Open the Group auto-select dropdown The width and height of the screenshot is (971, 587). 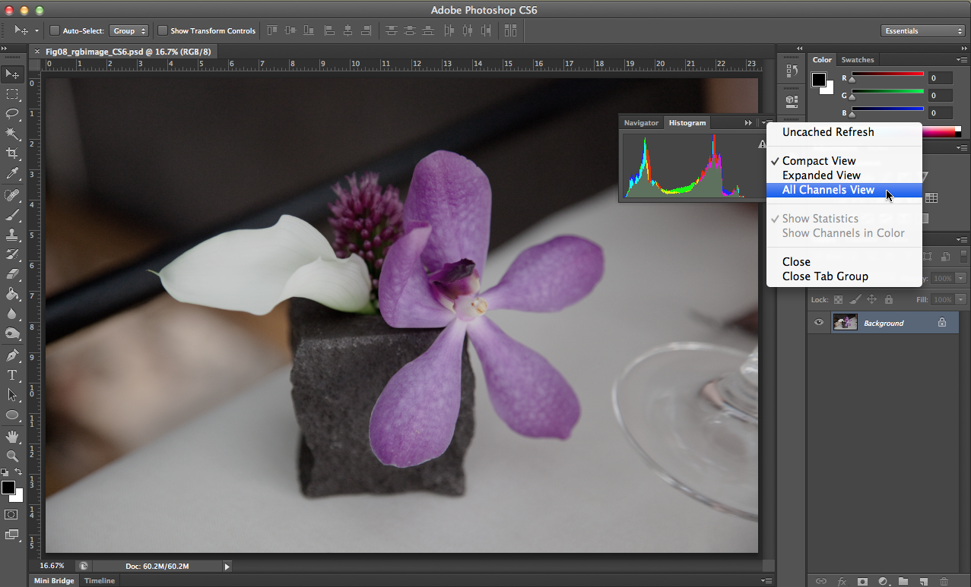click(129, 31)
